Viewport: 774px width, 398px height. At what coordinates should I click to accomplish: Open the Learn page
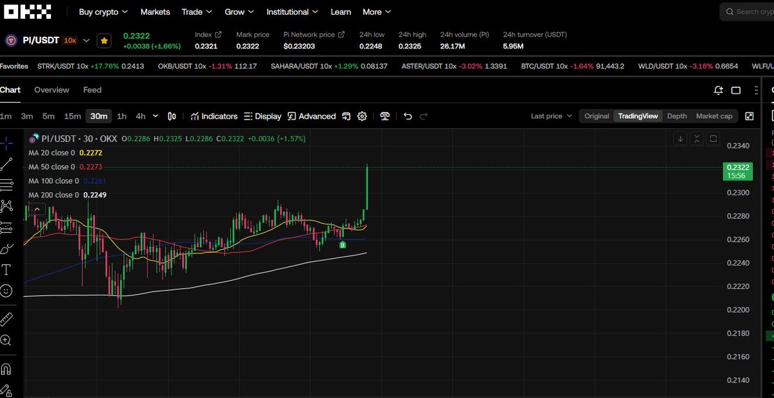coord(341,12)
